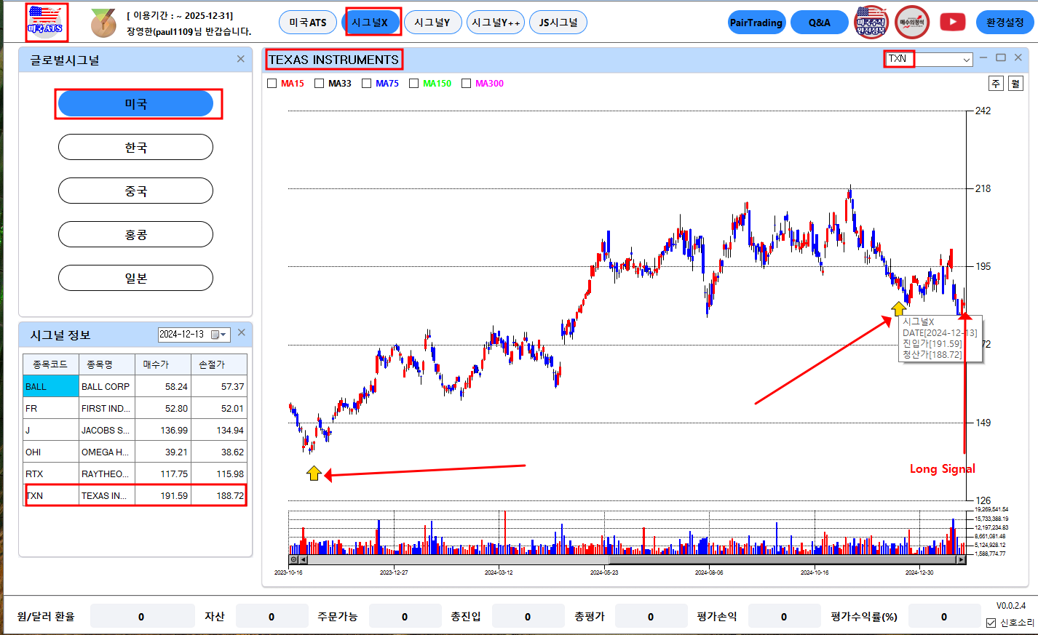Select the 일본 market button
Image resolution: width=1038 pixels, height=635 pixels.
[x=135, y=278]
